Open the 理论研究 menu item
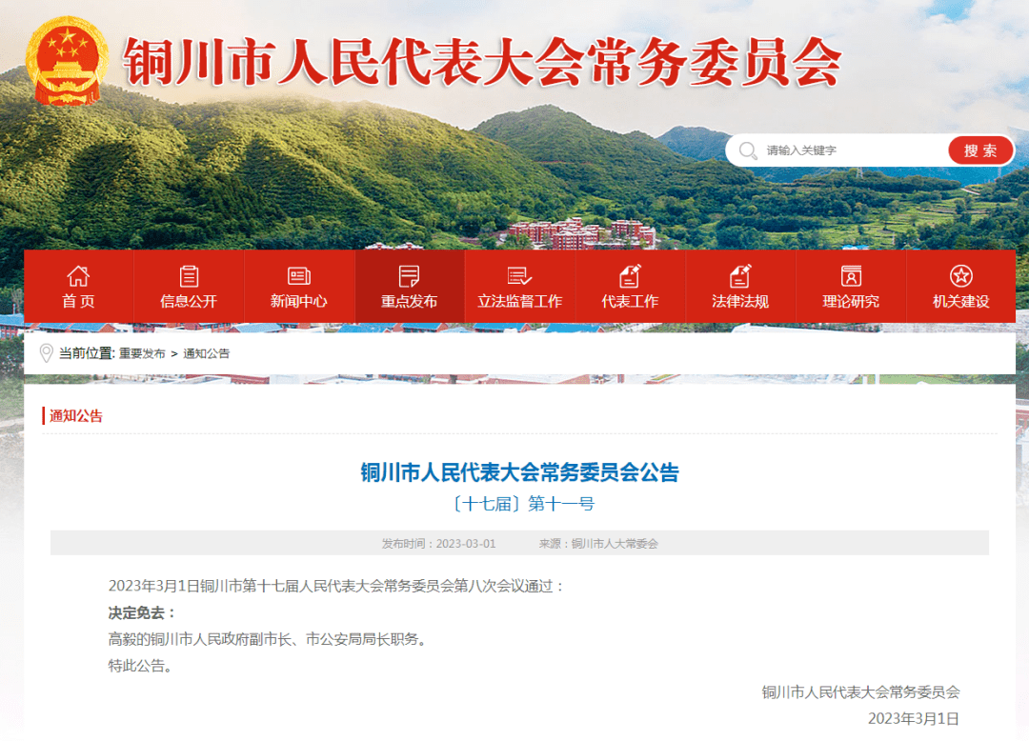This screenshot has height=741, width=1029. 851,287
